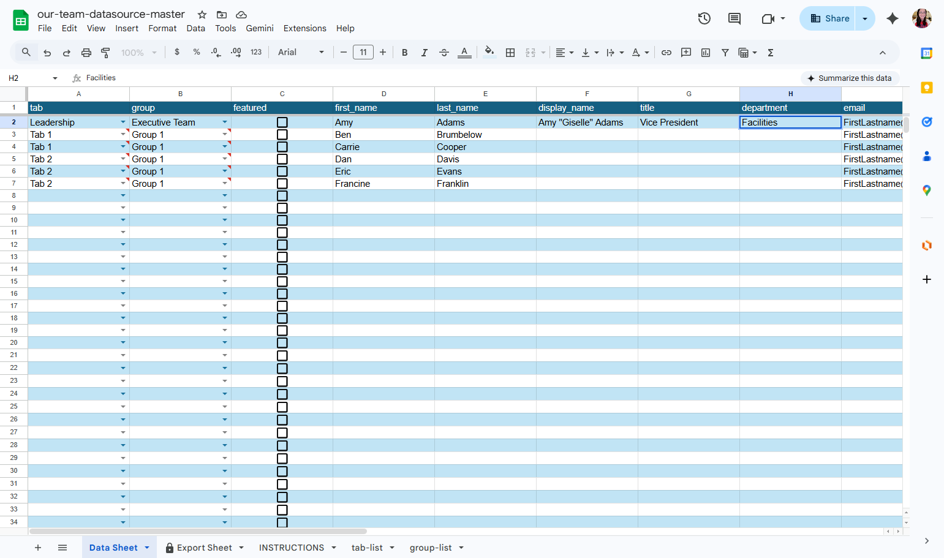Click the Share button
Screen dimensions: 944x558
pos(829,18)
